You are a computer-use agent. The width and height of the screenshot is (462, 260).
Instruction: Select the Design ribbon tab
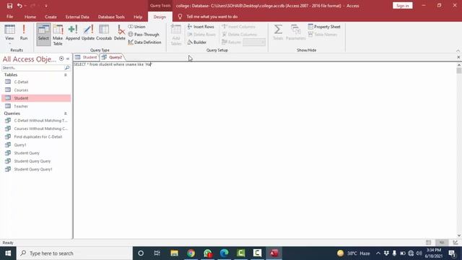(160, 17)
